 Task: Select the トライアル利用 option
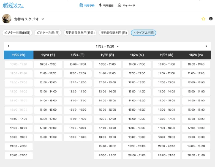(x=144, y=33)
